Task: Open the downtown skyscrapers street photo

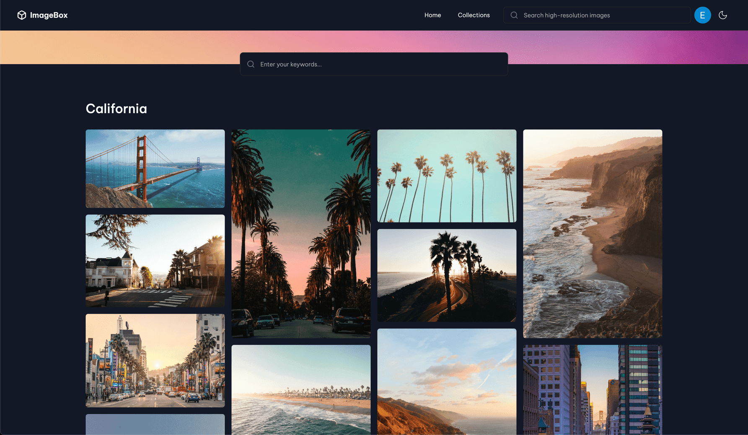Action: coord(593,390)
